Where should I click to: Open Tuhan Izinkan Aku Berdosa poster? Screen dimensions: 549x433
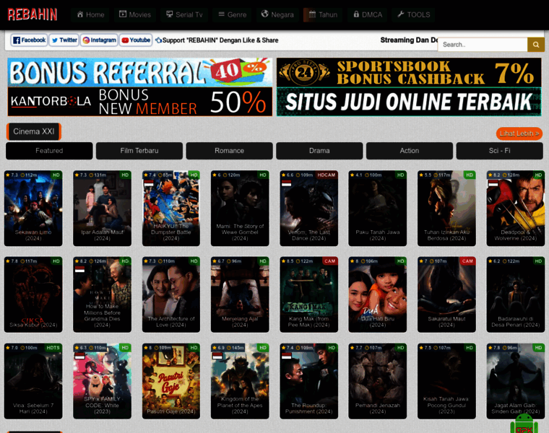coord(446,209)
